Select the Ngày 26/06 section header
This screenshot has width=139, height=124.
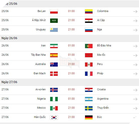coord(69,38)
